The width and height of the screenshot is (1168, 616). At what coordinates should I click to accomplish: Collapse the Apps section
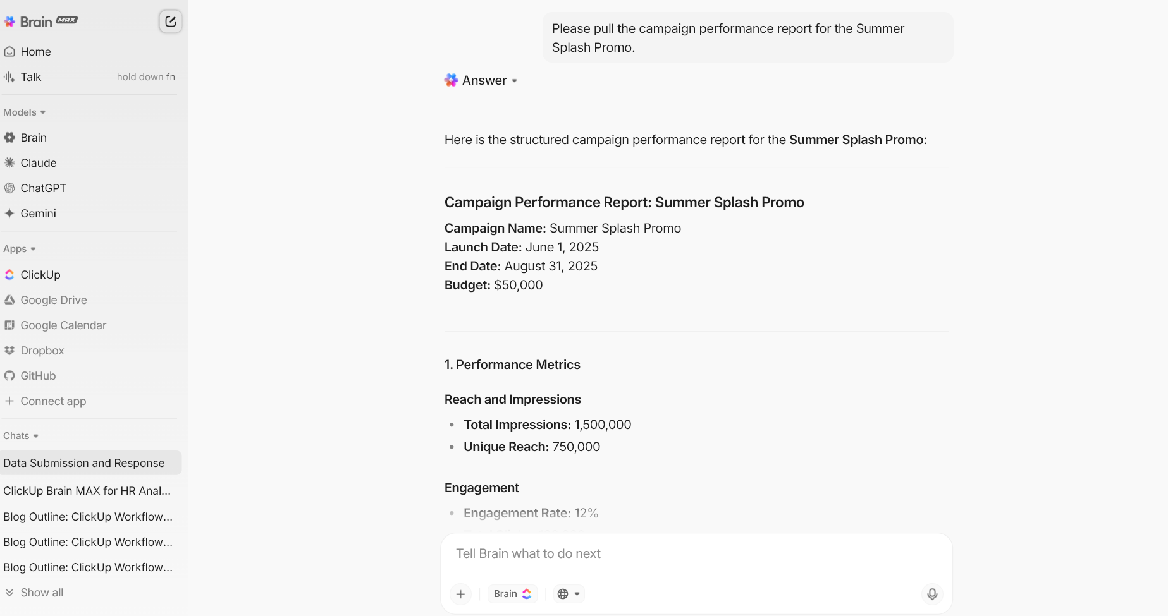(x=20, y=249)
